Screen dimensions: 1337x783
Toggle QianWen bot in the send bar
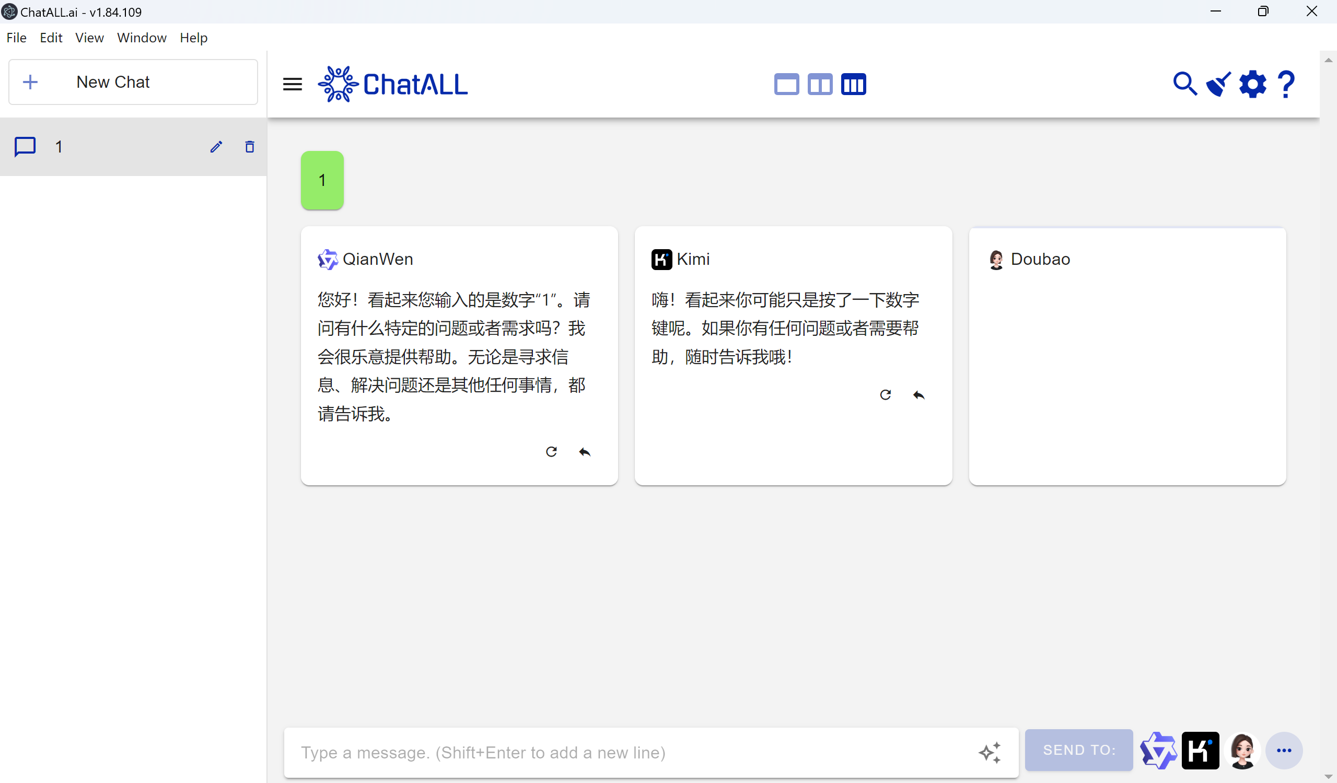[1159, 750]
